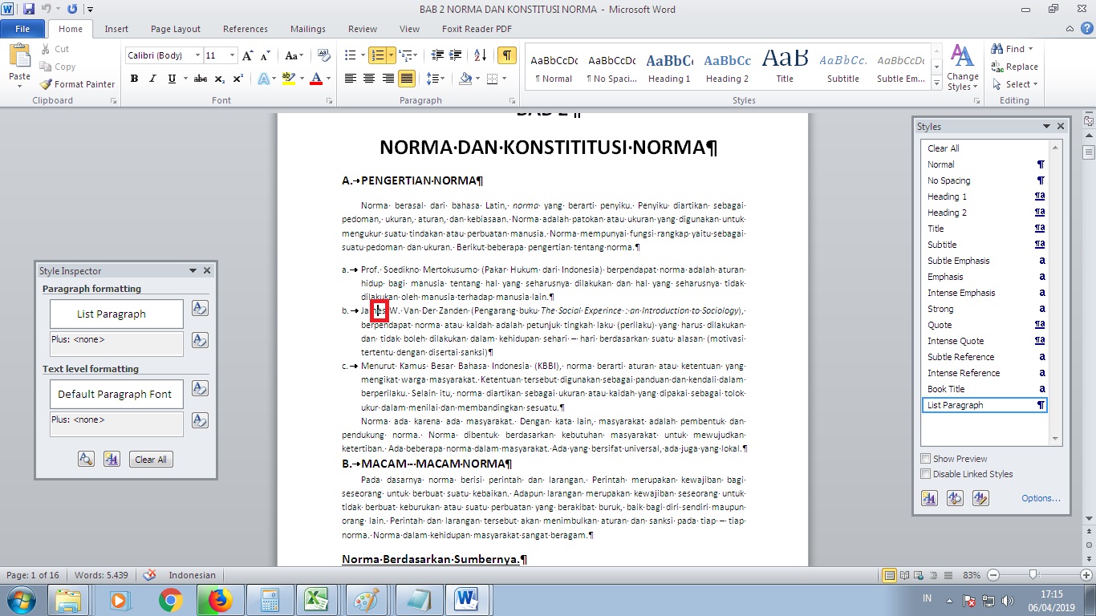Open the Mailings tab
Image resolution: width=1096 pixels, height=616 pixels.
pos(307,28)
